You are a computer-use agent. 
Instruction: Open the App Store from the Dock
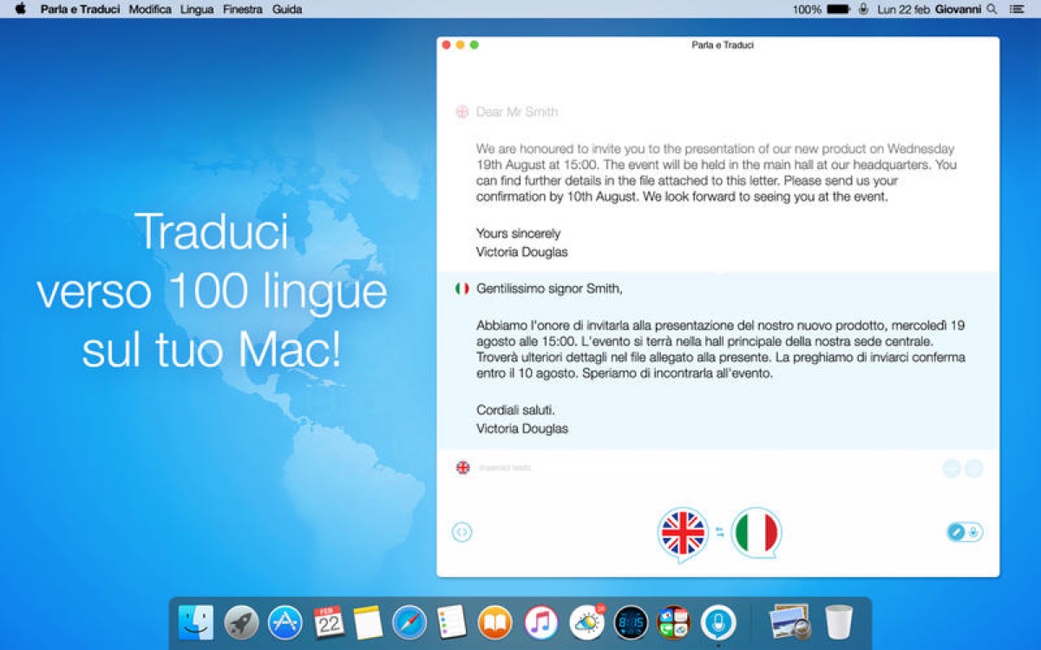tap(285, 622)
